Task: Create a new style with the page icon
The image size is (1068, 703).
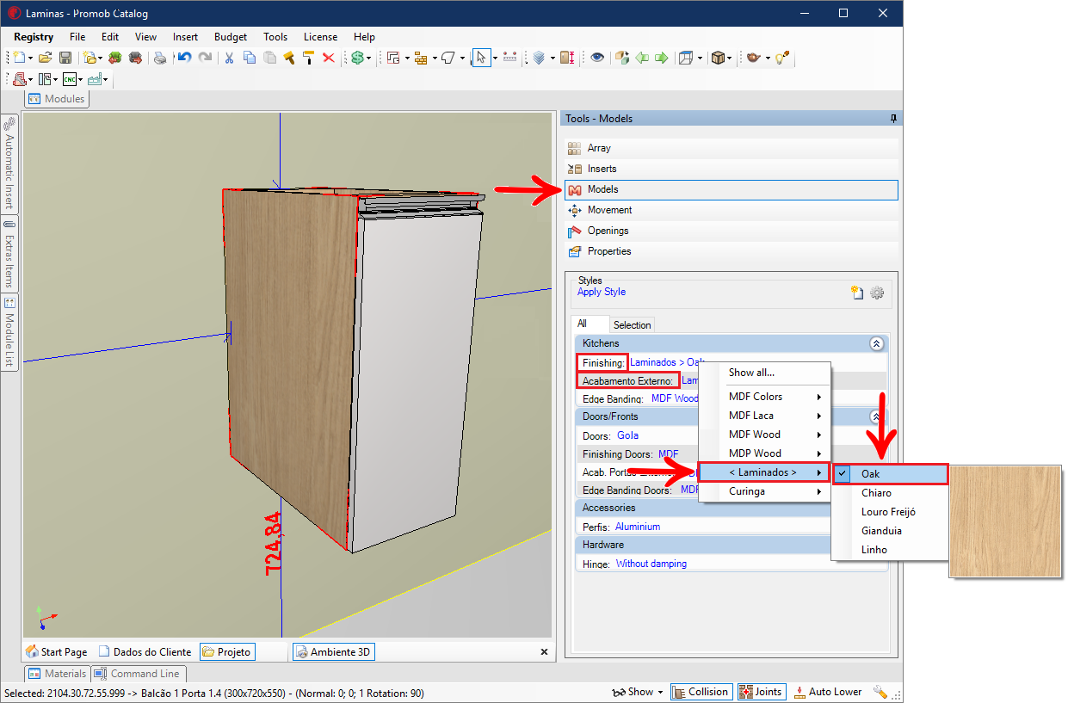Action: click(x=857, y=293)
